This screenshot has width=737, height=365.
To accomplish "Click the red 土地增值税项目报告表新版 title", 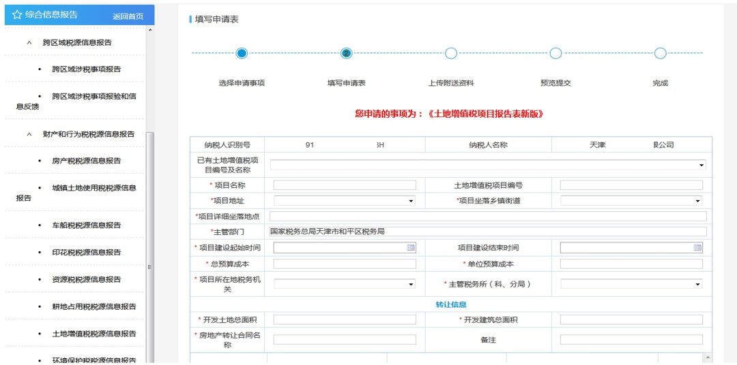I will click(486, 114).
